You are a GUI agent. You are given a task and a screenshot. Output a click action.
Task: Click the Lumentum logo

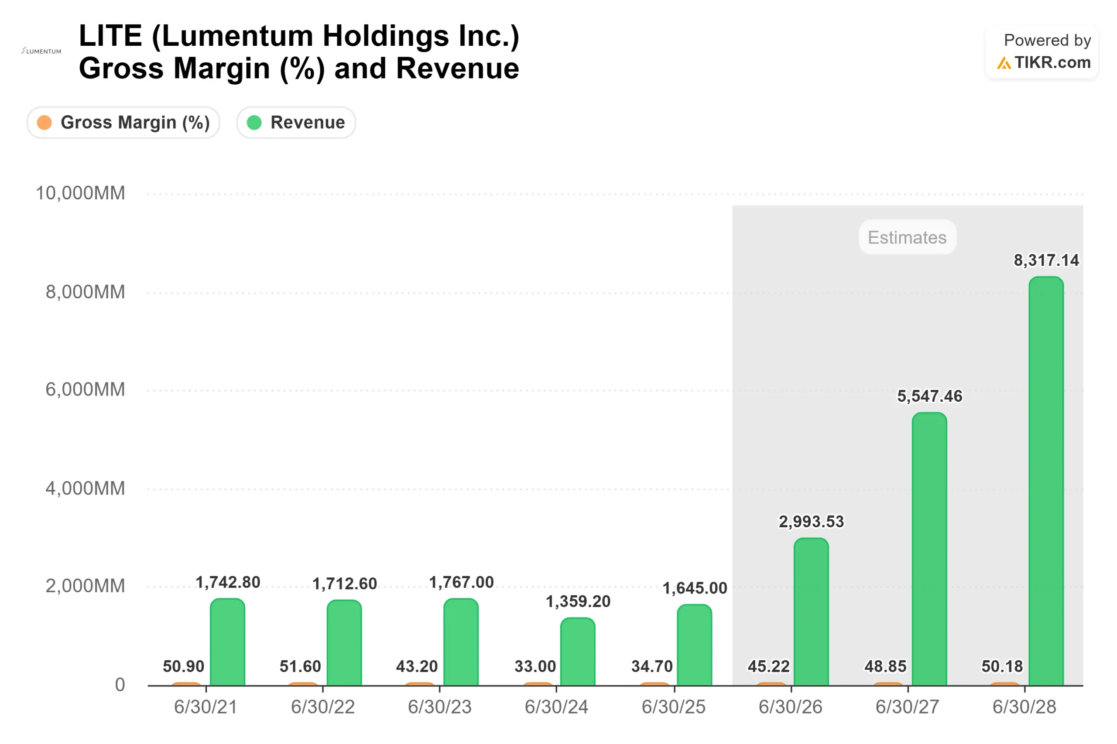[41, 51]
